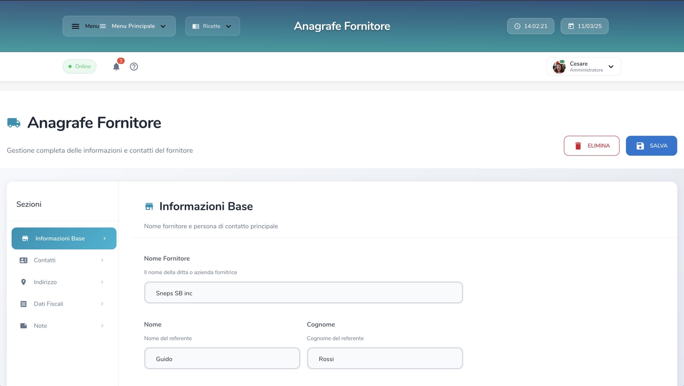Select the Informazioni Base section
This screenshot has width=684, height=386.
tap(64, 238)
